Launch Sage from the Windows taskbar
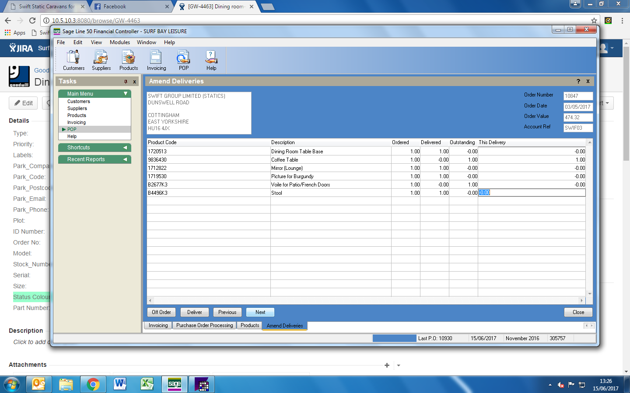630x393 pixels. coord(175,384)
